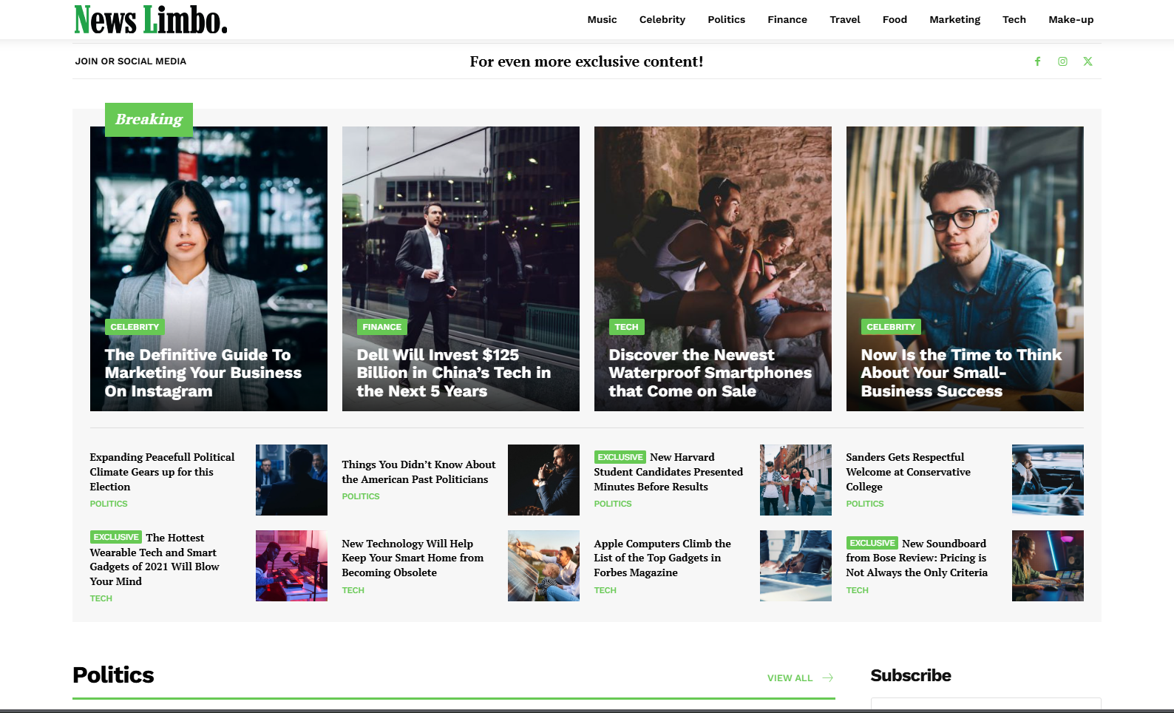The image size is (1174, 713).
Task: Open the Music menu item
Action: point(602,20)
